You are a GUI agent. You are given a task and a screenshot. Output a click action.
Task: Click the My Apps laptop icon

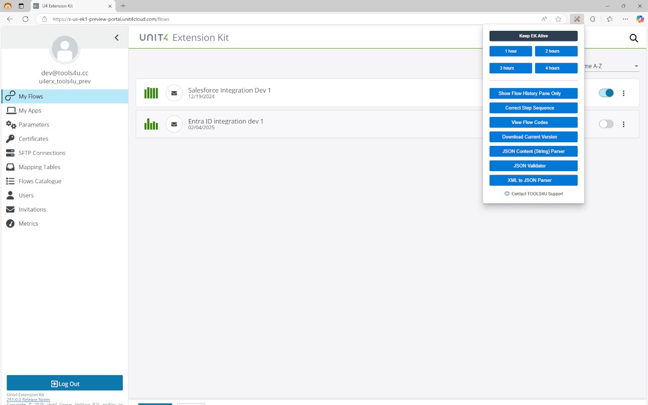pyautogui.click(x=11, y=110)
